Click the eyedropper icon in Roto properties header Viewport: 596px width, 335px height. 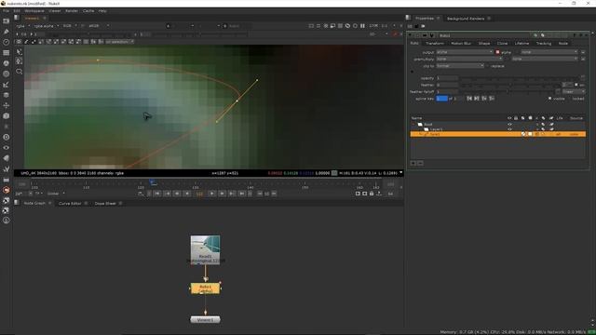coord(543,35)
